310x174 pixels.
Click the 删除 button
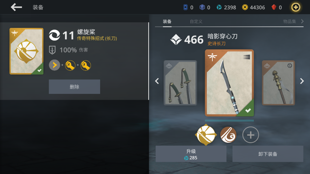click(x=74, y=87)
